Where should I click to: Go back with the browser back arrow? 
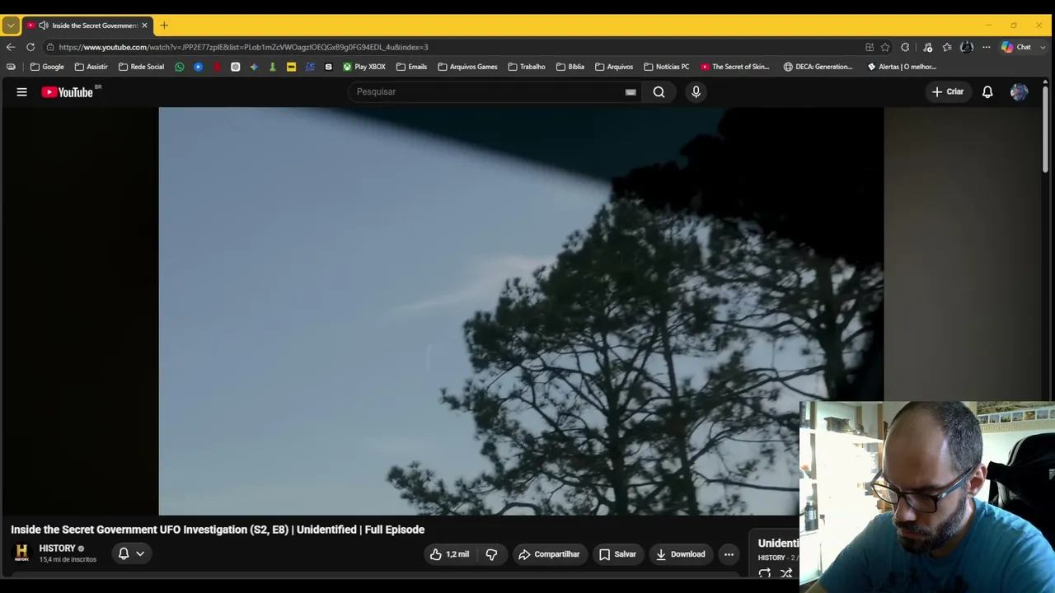click(x=11, y=47)
